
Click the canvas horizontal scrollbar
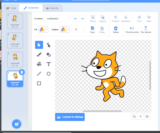(x=102, y=111)
